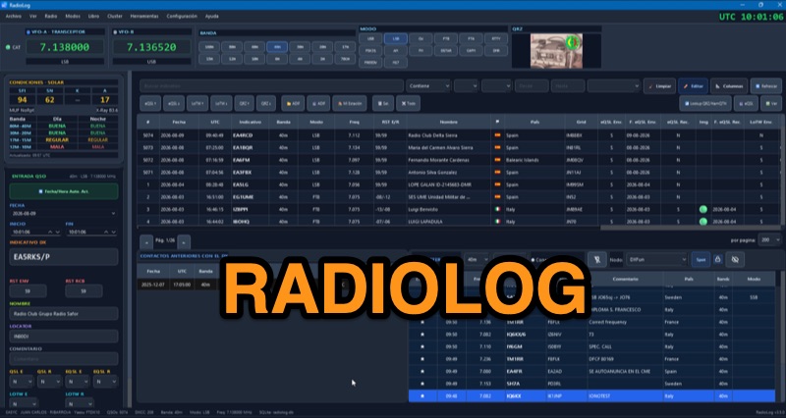
Task: Click the star icon in the IQ6KX cluster row
Action: [x=422, y=396]
